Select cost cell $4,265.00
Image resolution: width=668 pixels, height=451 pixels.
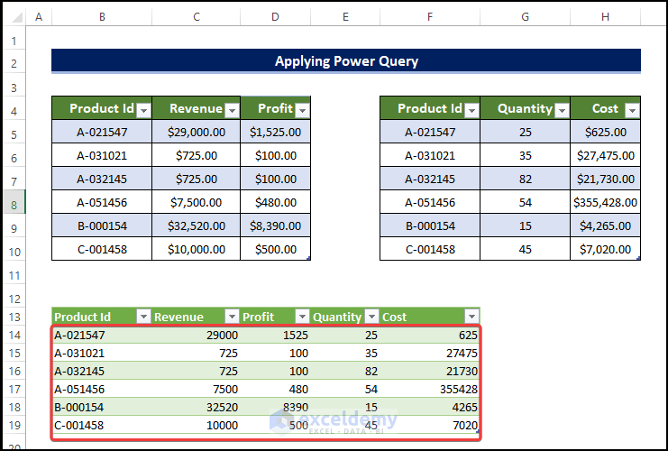606,225
